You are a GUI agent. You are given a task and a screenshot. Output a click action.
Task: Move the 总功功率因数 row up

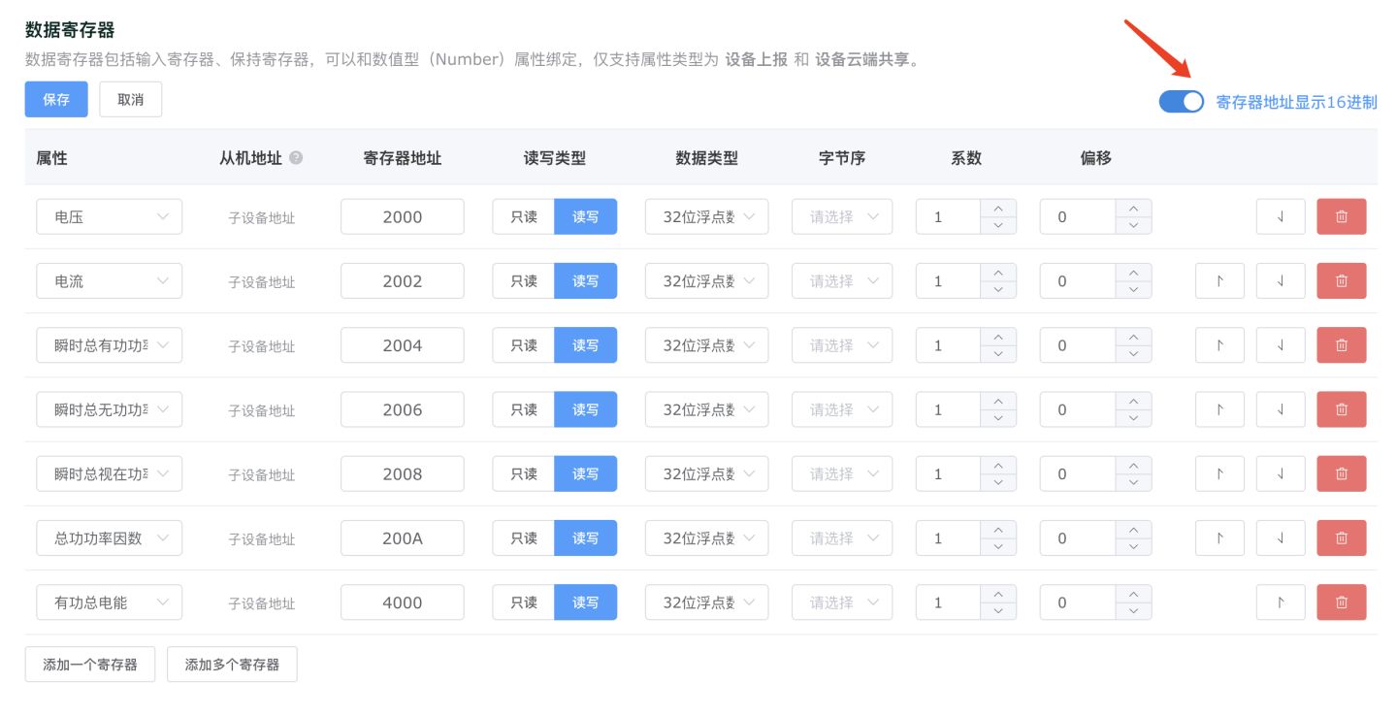point(1219,537)
